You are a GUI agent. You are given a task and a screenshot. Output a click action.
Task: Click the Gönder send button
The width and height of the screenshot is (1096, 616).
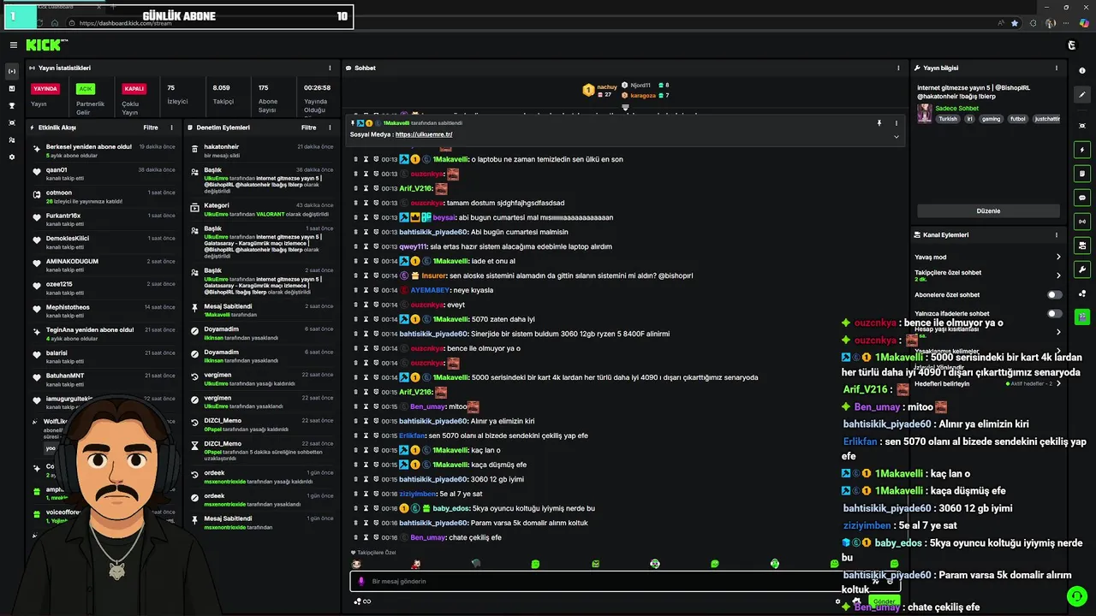pyautogui.click(x=884, y=601)
